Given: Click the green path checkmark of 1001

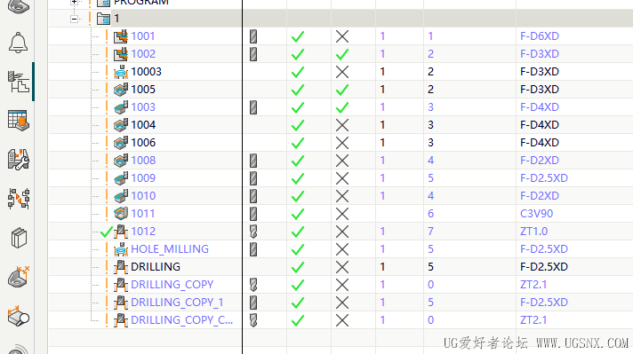Looking at the screenshot, I should click(x=298, y=36).
